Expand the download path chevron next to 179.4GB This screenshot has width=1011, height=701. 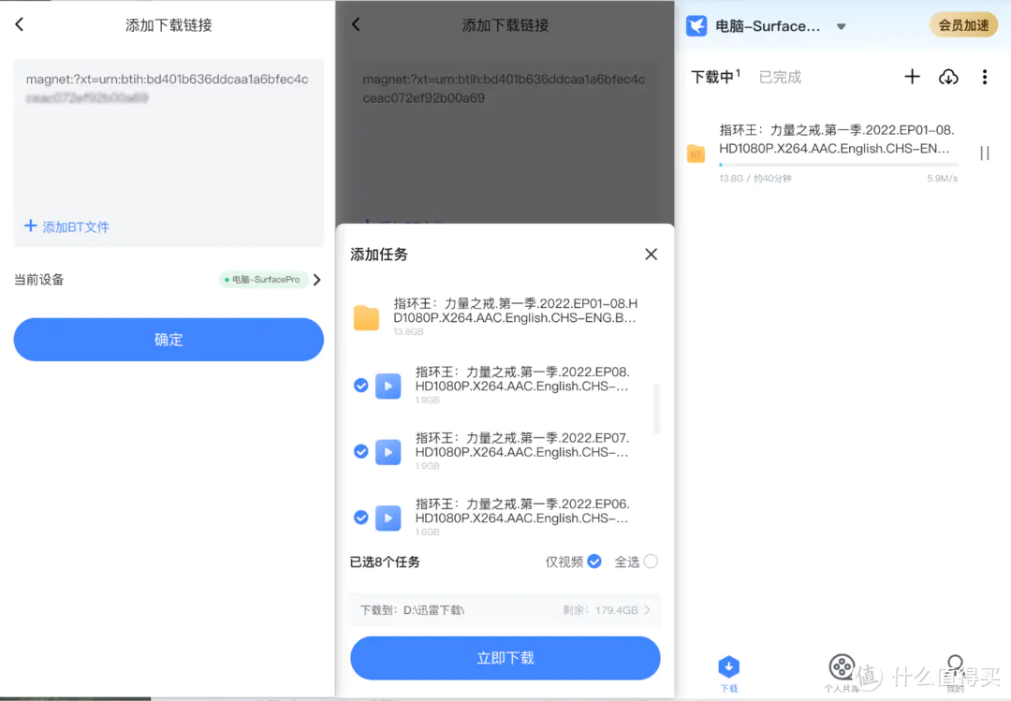[648, 609]
